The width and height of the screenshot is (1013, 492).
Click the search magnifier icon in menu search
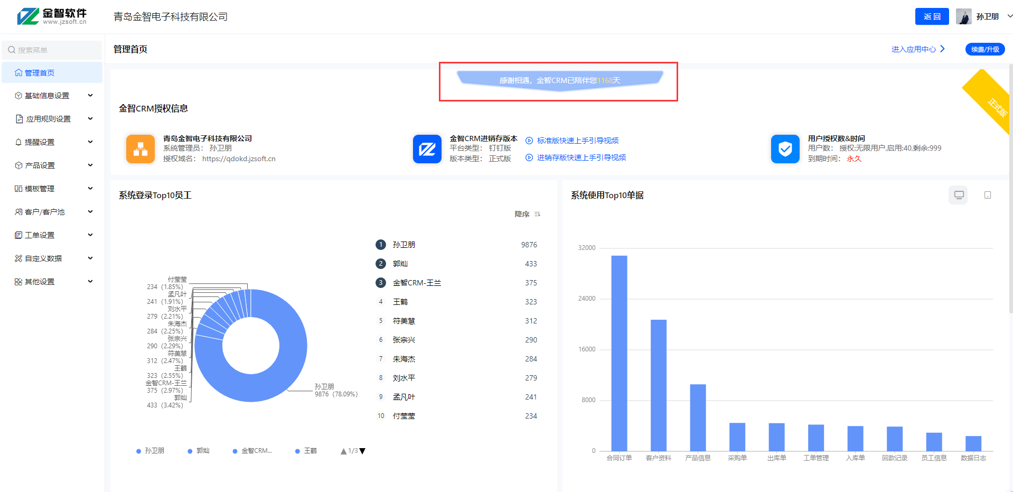[12, 50]
